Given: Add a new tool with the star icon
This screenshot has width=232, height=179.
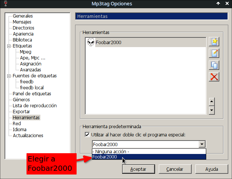Looking at the screenshot, I should [214, 41].
